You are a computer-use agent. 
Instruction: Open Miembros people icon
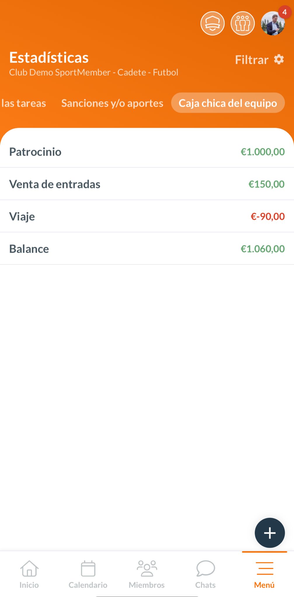tap(147, 568)
